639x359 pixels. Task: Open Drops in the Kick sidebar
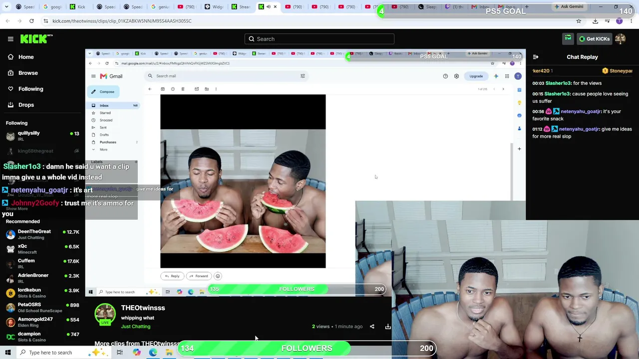click(x=26, y=105)
